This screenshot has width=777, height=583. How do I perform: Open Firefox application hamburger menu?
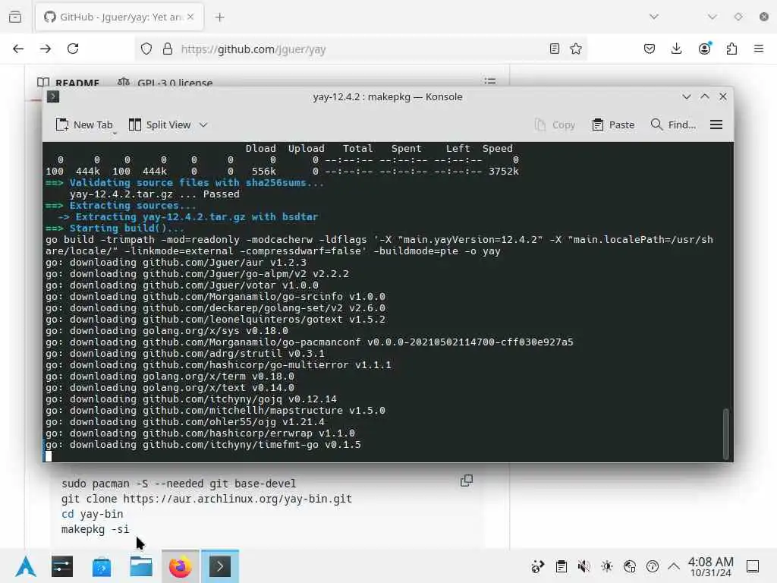[759, 49]
